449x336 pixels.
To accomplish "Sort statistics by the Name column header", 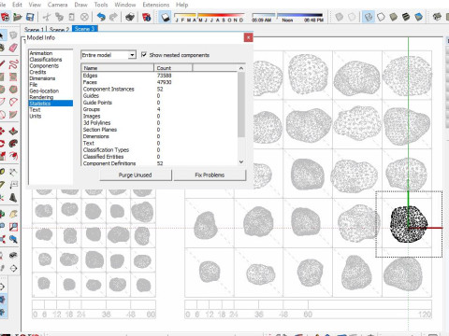I will pyautogui.click(x=117, y=68).
